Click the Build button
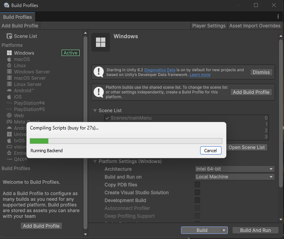284x239 pixels. (201, 230)
